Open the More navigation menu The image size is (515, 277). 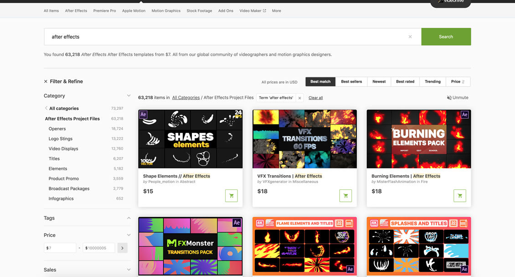coord(277,11)
